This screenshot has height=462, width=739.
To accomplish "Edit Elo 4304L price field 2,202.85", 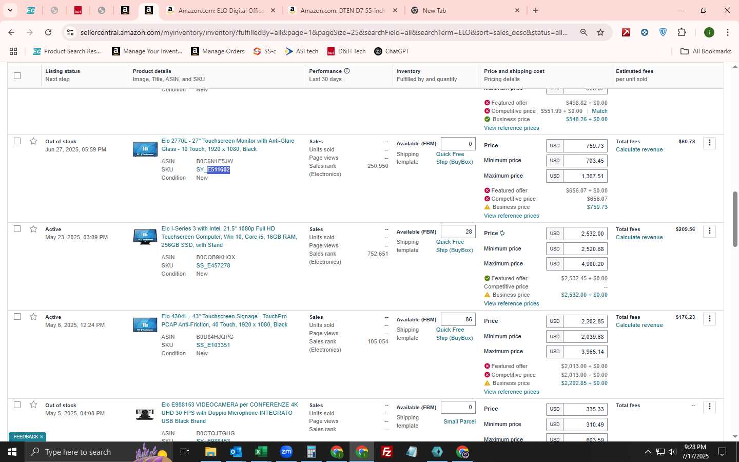I will [x=585, y=321].
